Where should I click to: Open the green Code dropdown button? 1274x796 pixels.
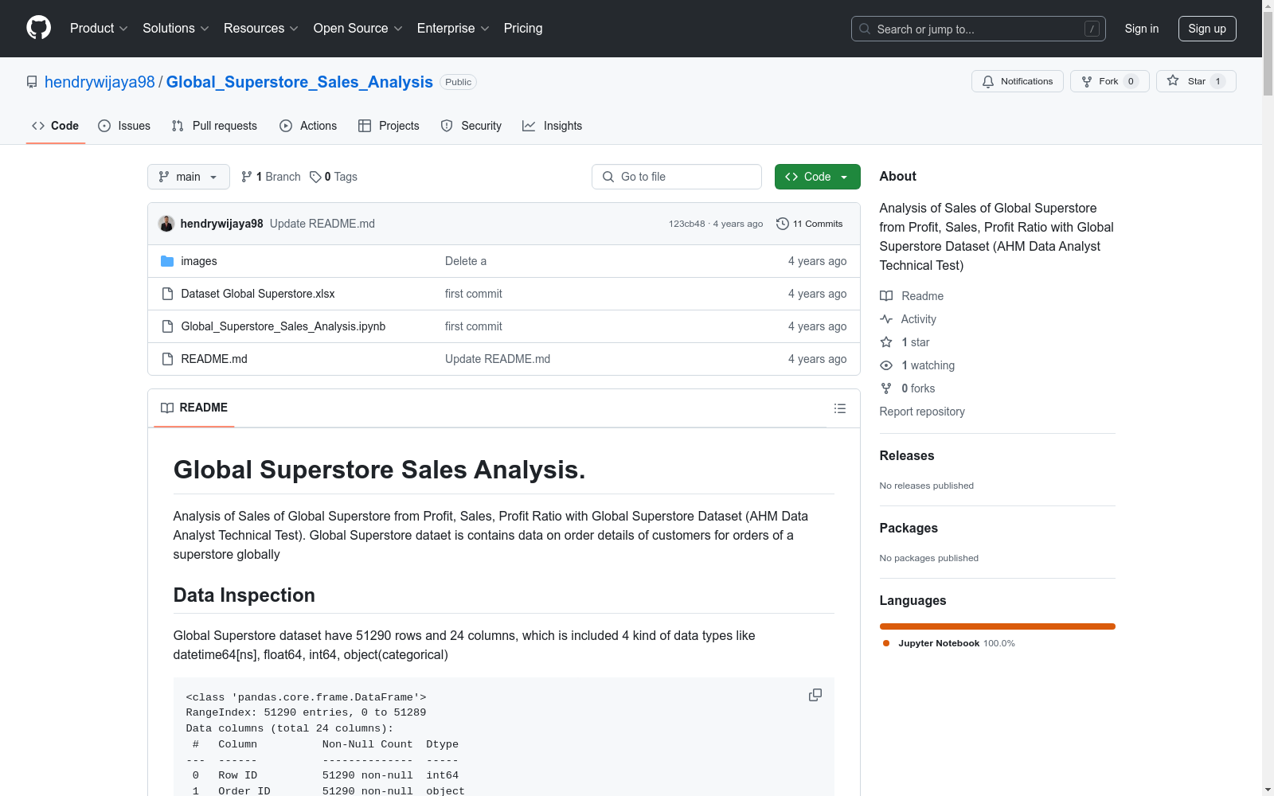(817, 177)
